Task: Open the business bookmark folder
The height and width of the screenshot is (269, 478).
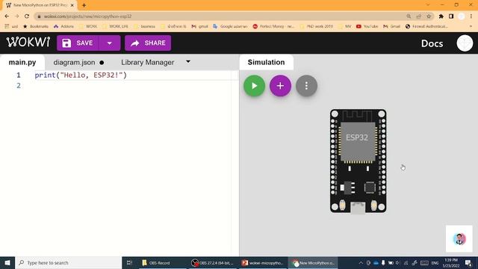Action: tap(144, 27)
